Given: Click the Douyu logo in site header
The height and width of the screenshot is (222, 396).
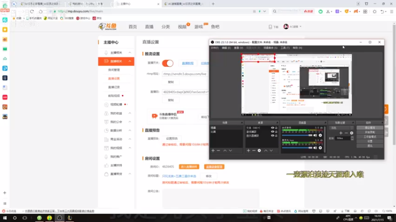Looking at the screenshot, I should pos(107,27).
